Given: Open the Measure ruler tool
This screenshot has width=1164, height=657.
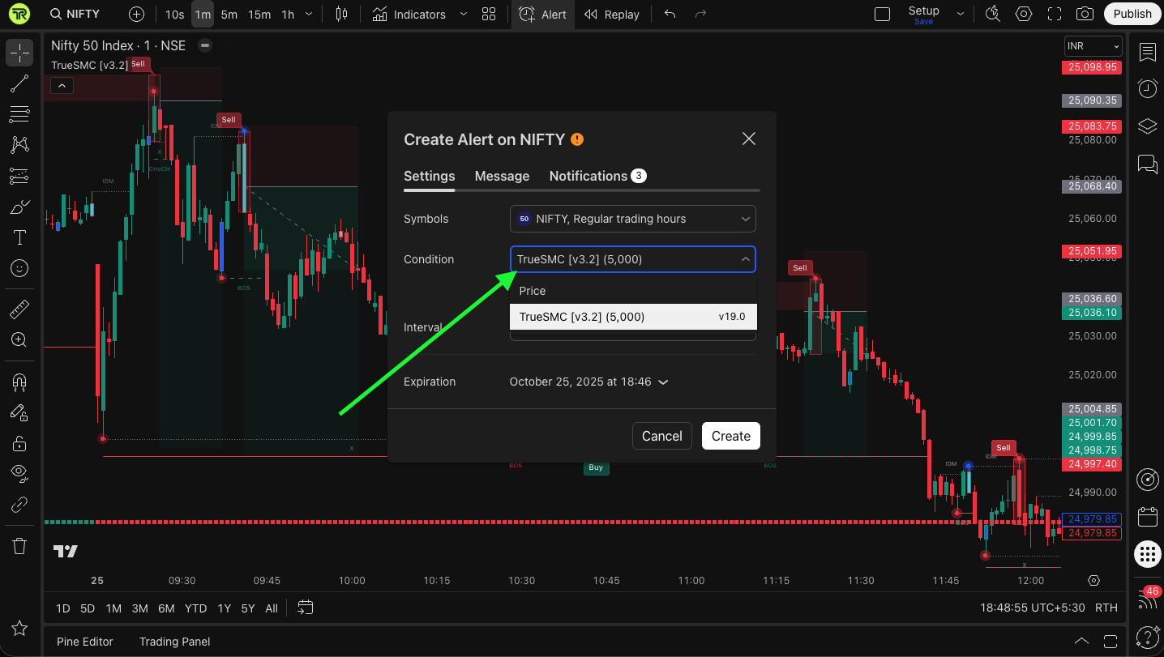Looking at the screenshot, I should tap(19, 309).
